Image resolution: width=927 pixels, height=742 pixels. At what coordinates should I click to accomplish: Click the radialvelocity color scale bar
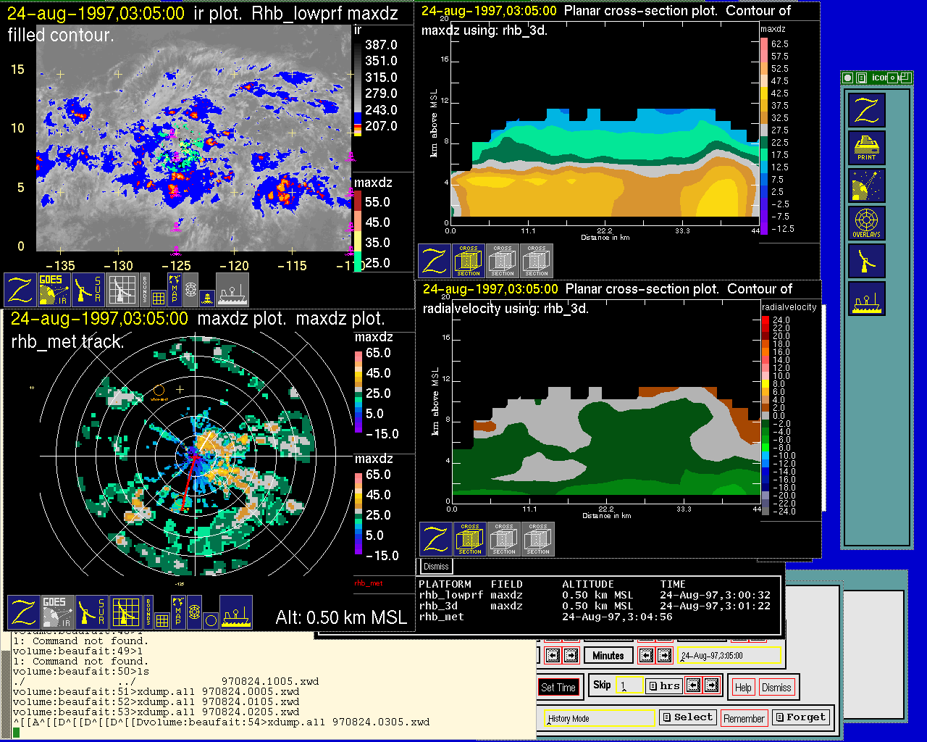tap(765, 415)
